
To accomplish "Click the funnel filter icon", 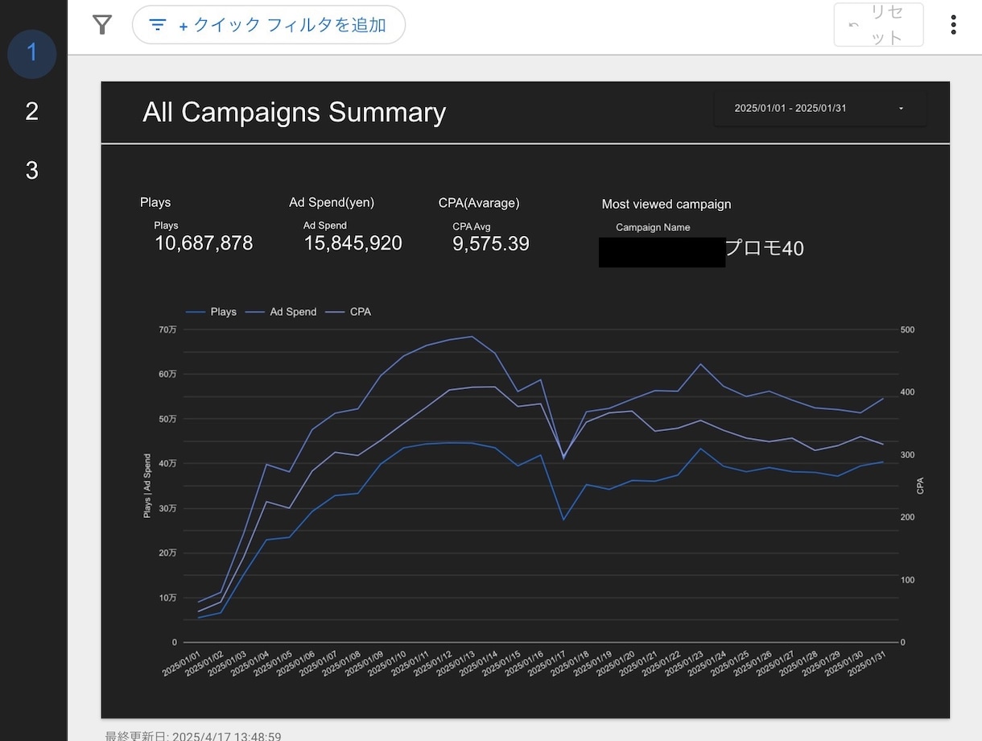I will pos(102,25).
